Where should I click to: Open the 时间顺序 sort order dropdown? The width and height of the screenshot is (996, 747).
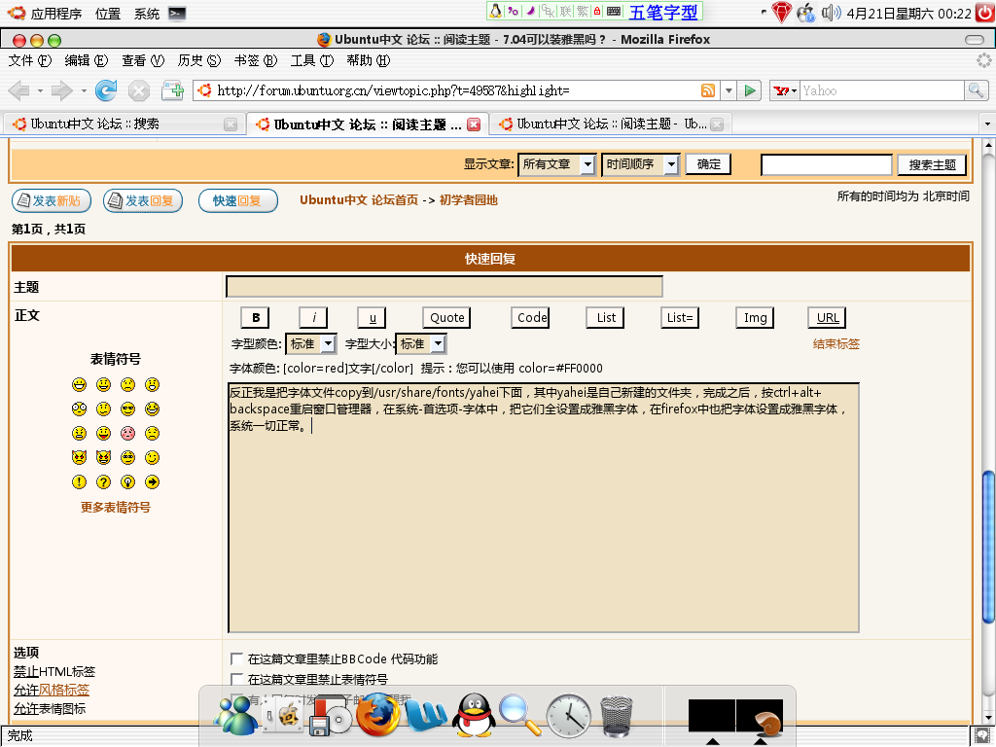[x=641, y=164]
